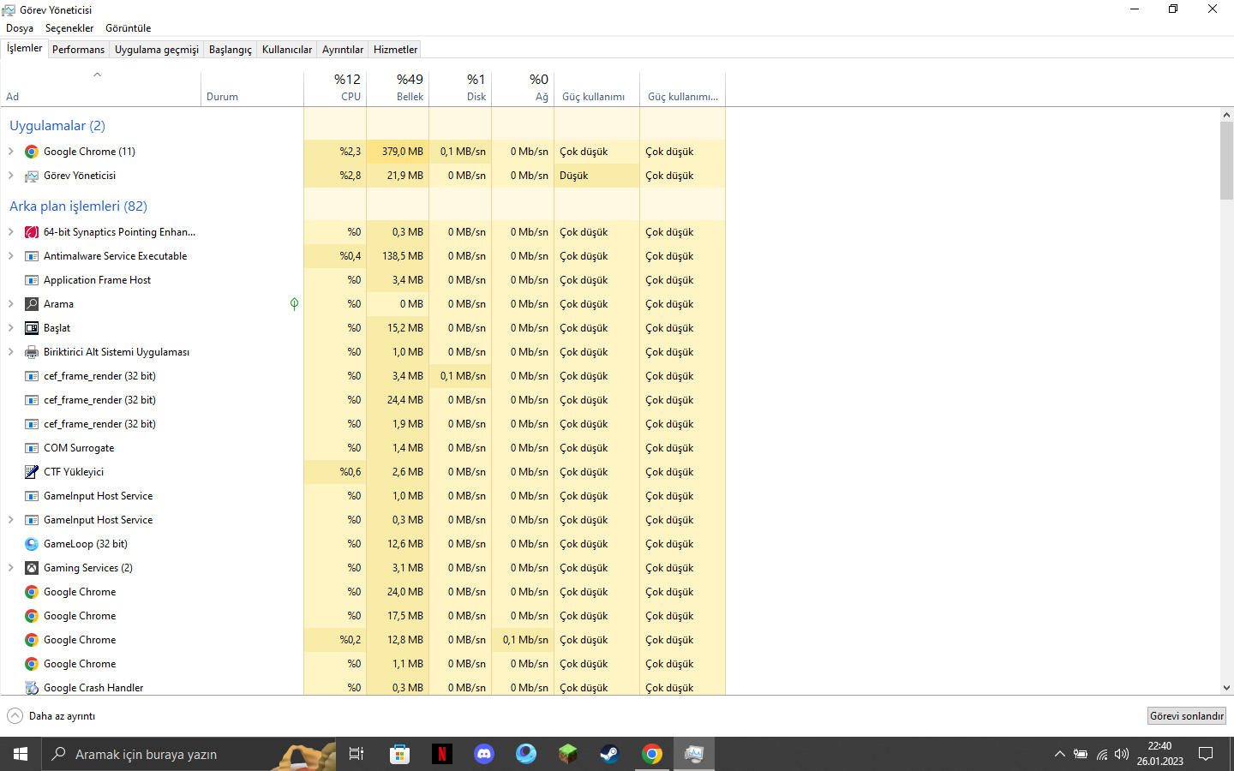Select the CTF Yükleyici pen icon
The width and height of the screenshot is (1234, 771).
click(32, 472)
